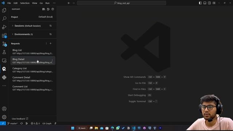Open the File menu
Viewport: 233px width, 131px height.
point(9,3)
